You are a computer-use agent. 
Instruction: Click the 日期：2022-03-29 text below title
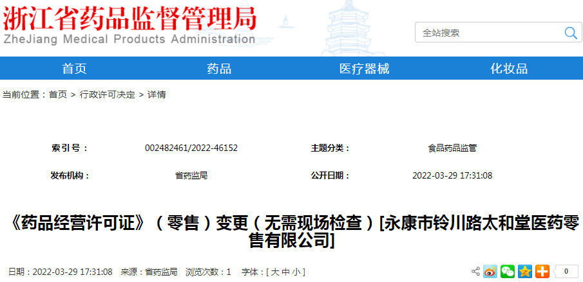coord(61,272)
